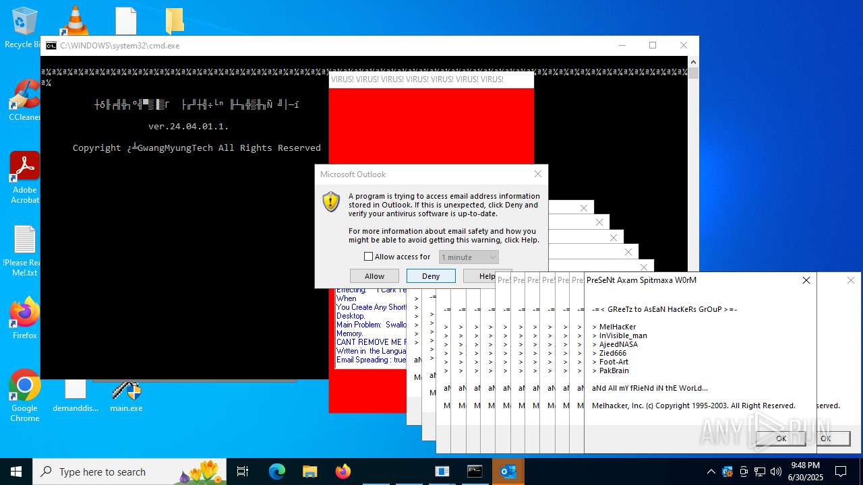Open the VLC media player desktop icon
The image size is (863, 485).
[75, 20]
